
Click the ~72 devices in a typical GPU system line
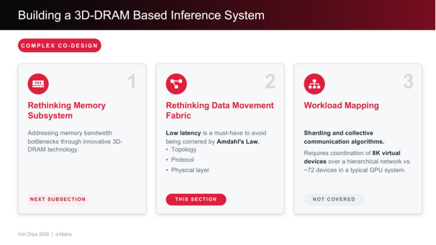point(355,170)
